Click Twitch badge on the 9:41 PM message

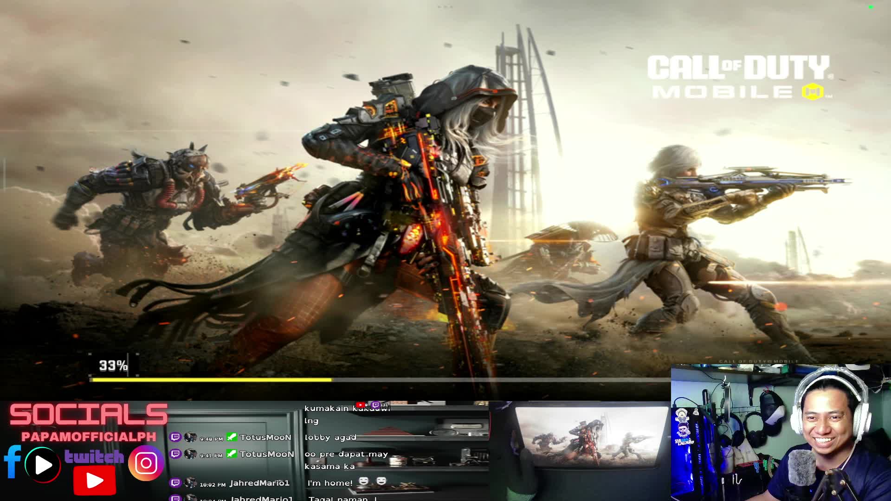click(175, 454)
